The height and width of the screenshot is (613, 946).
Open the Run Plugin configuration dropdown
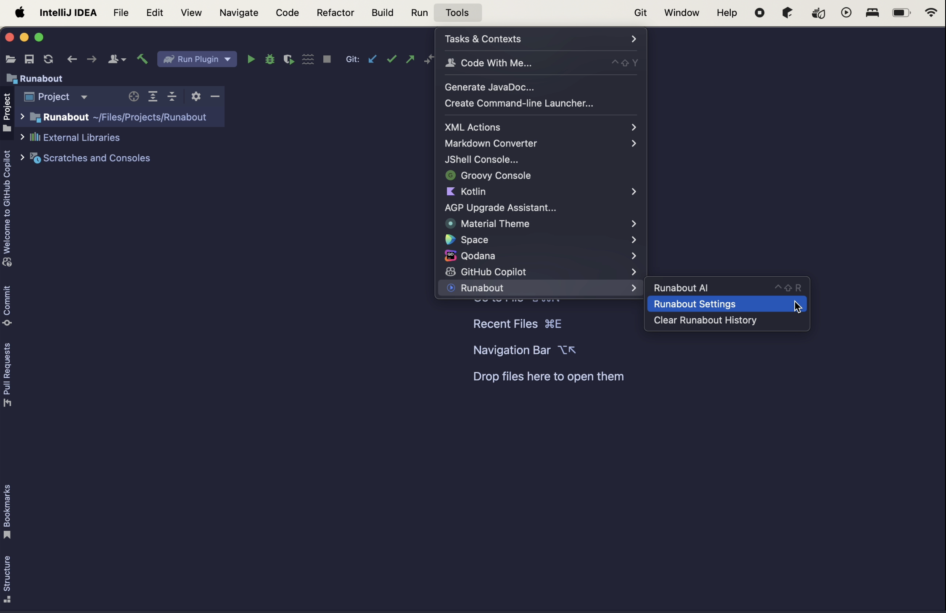tap(197, 59)
